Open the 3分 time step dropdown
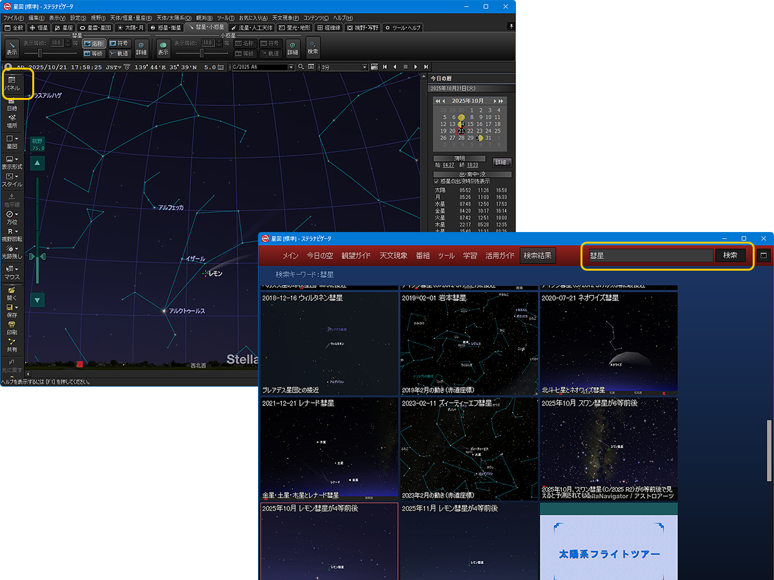Viewport: 774px width, 580px height. 364,67
